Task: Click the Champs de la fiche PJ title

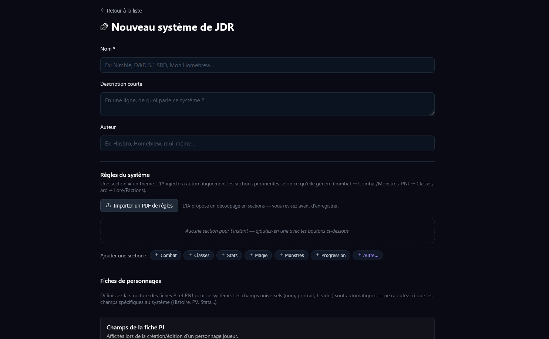Action: (135, 328)
